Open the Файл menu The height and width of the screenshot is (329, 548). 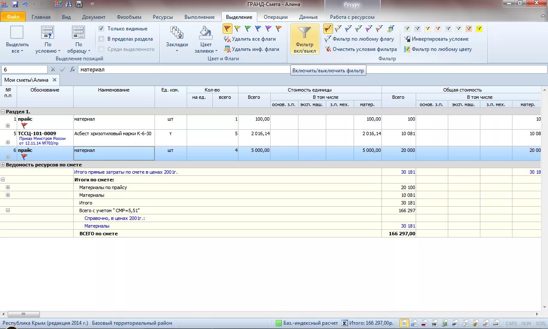coord(13,17)
